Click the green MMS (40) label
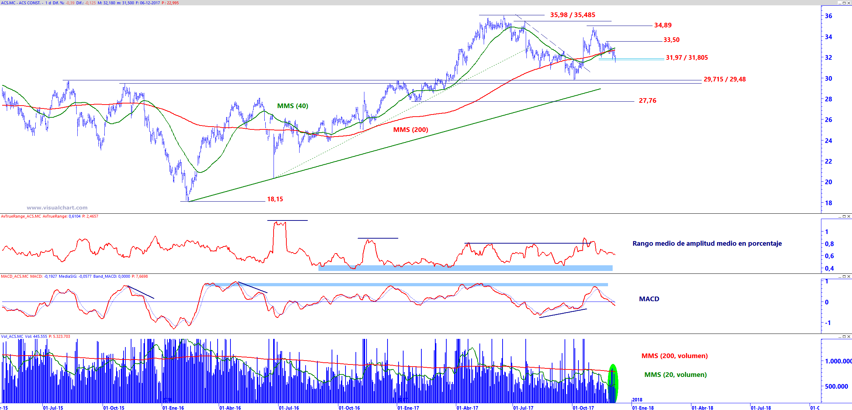Image resolution: width=852 pixels, height=410 pixels. 292,106
